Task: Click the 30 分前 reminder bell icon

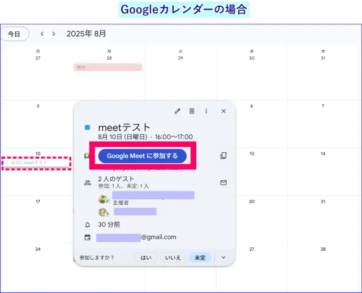Action: coord(88,225)
